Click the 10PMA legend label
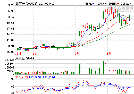Image resolution: width=134 pixels, height=94 pixels. point(100,4)
